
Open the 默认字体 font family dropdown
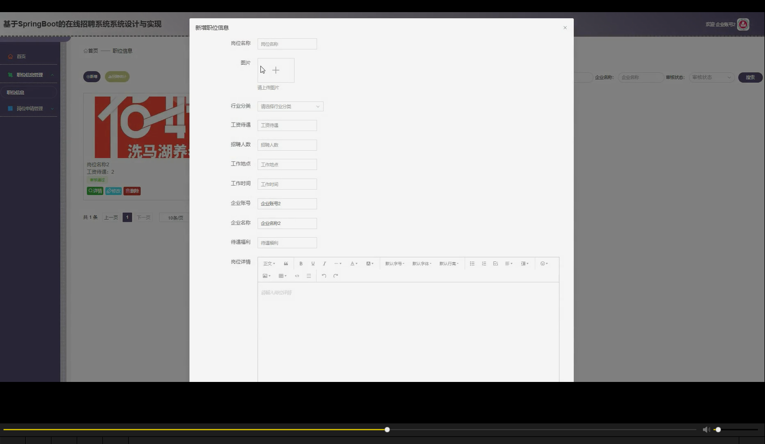(x=422, y=263)
